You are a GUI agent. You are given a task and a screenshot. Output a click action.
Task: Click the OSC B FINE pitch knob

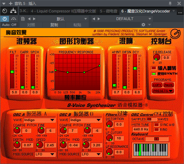tap(87, 130)
